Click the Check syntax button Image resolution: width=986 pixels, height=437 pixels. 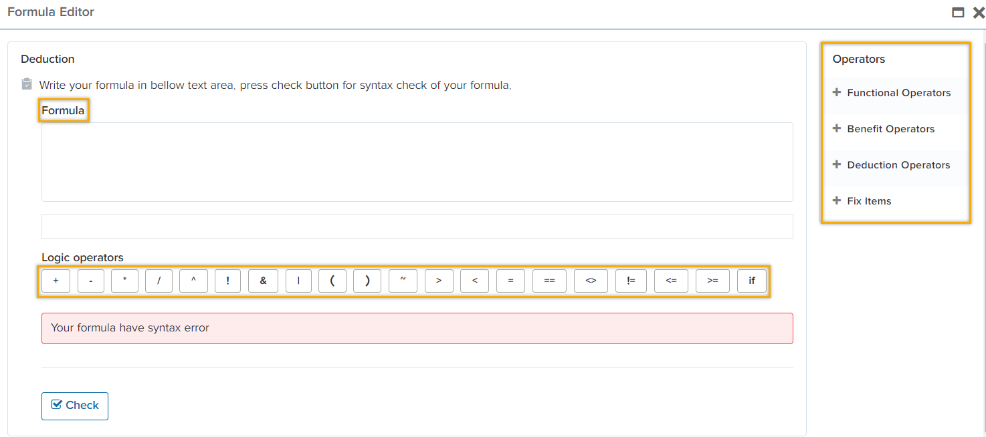(75, 406)
